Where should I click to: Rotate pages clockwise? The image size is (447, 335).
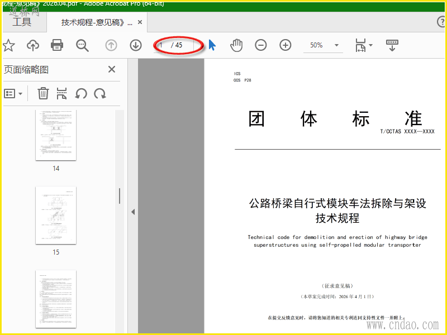pos(100,93)
